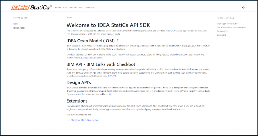Jump to Extensions in article outline
258x136 pixels.
221,35
